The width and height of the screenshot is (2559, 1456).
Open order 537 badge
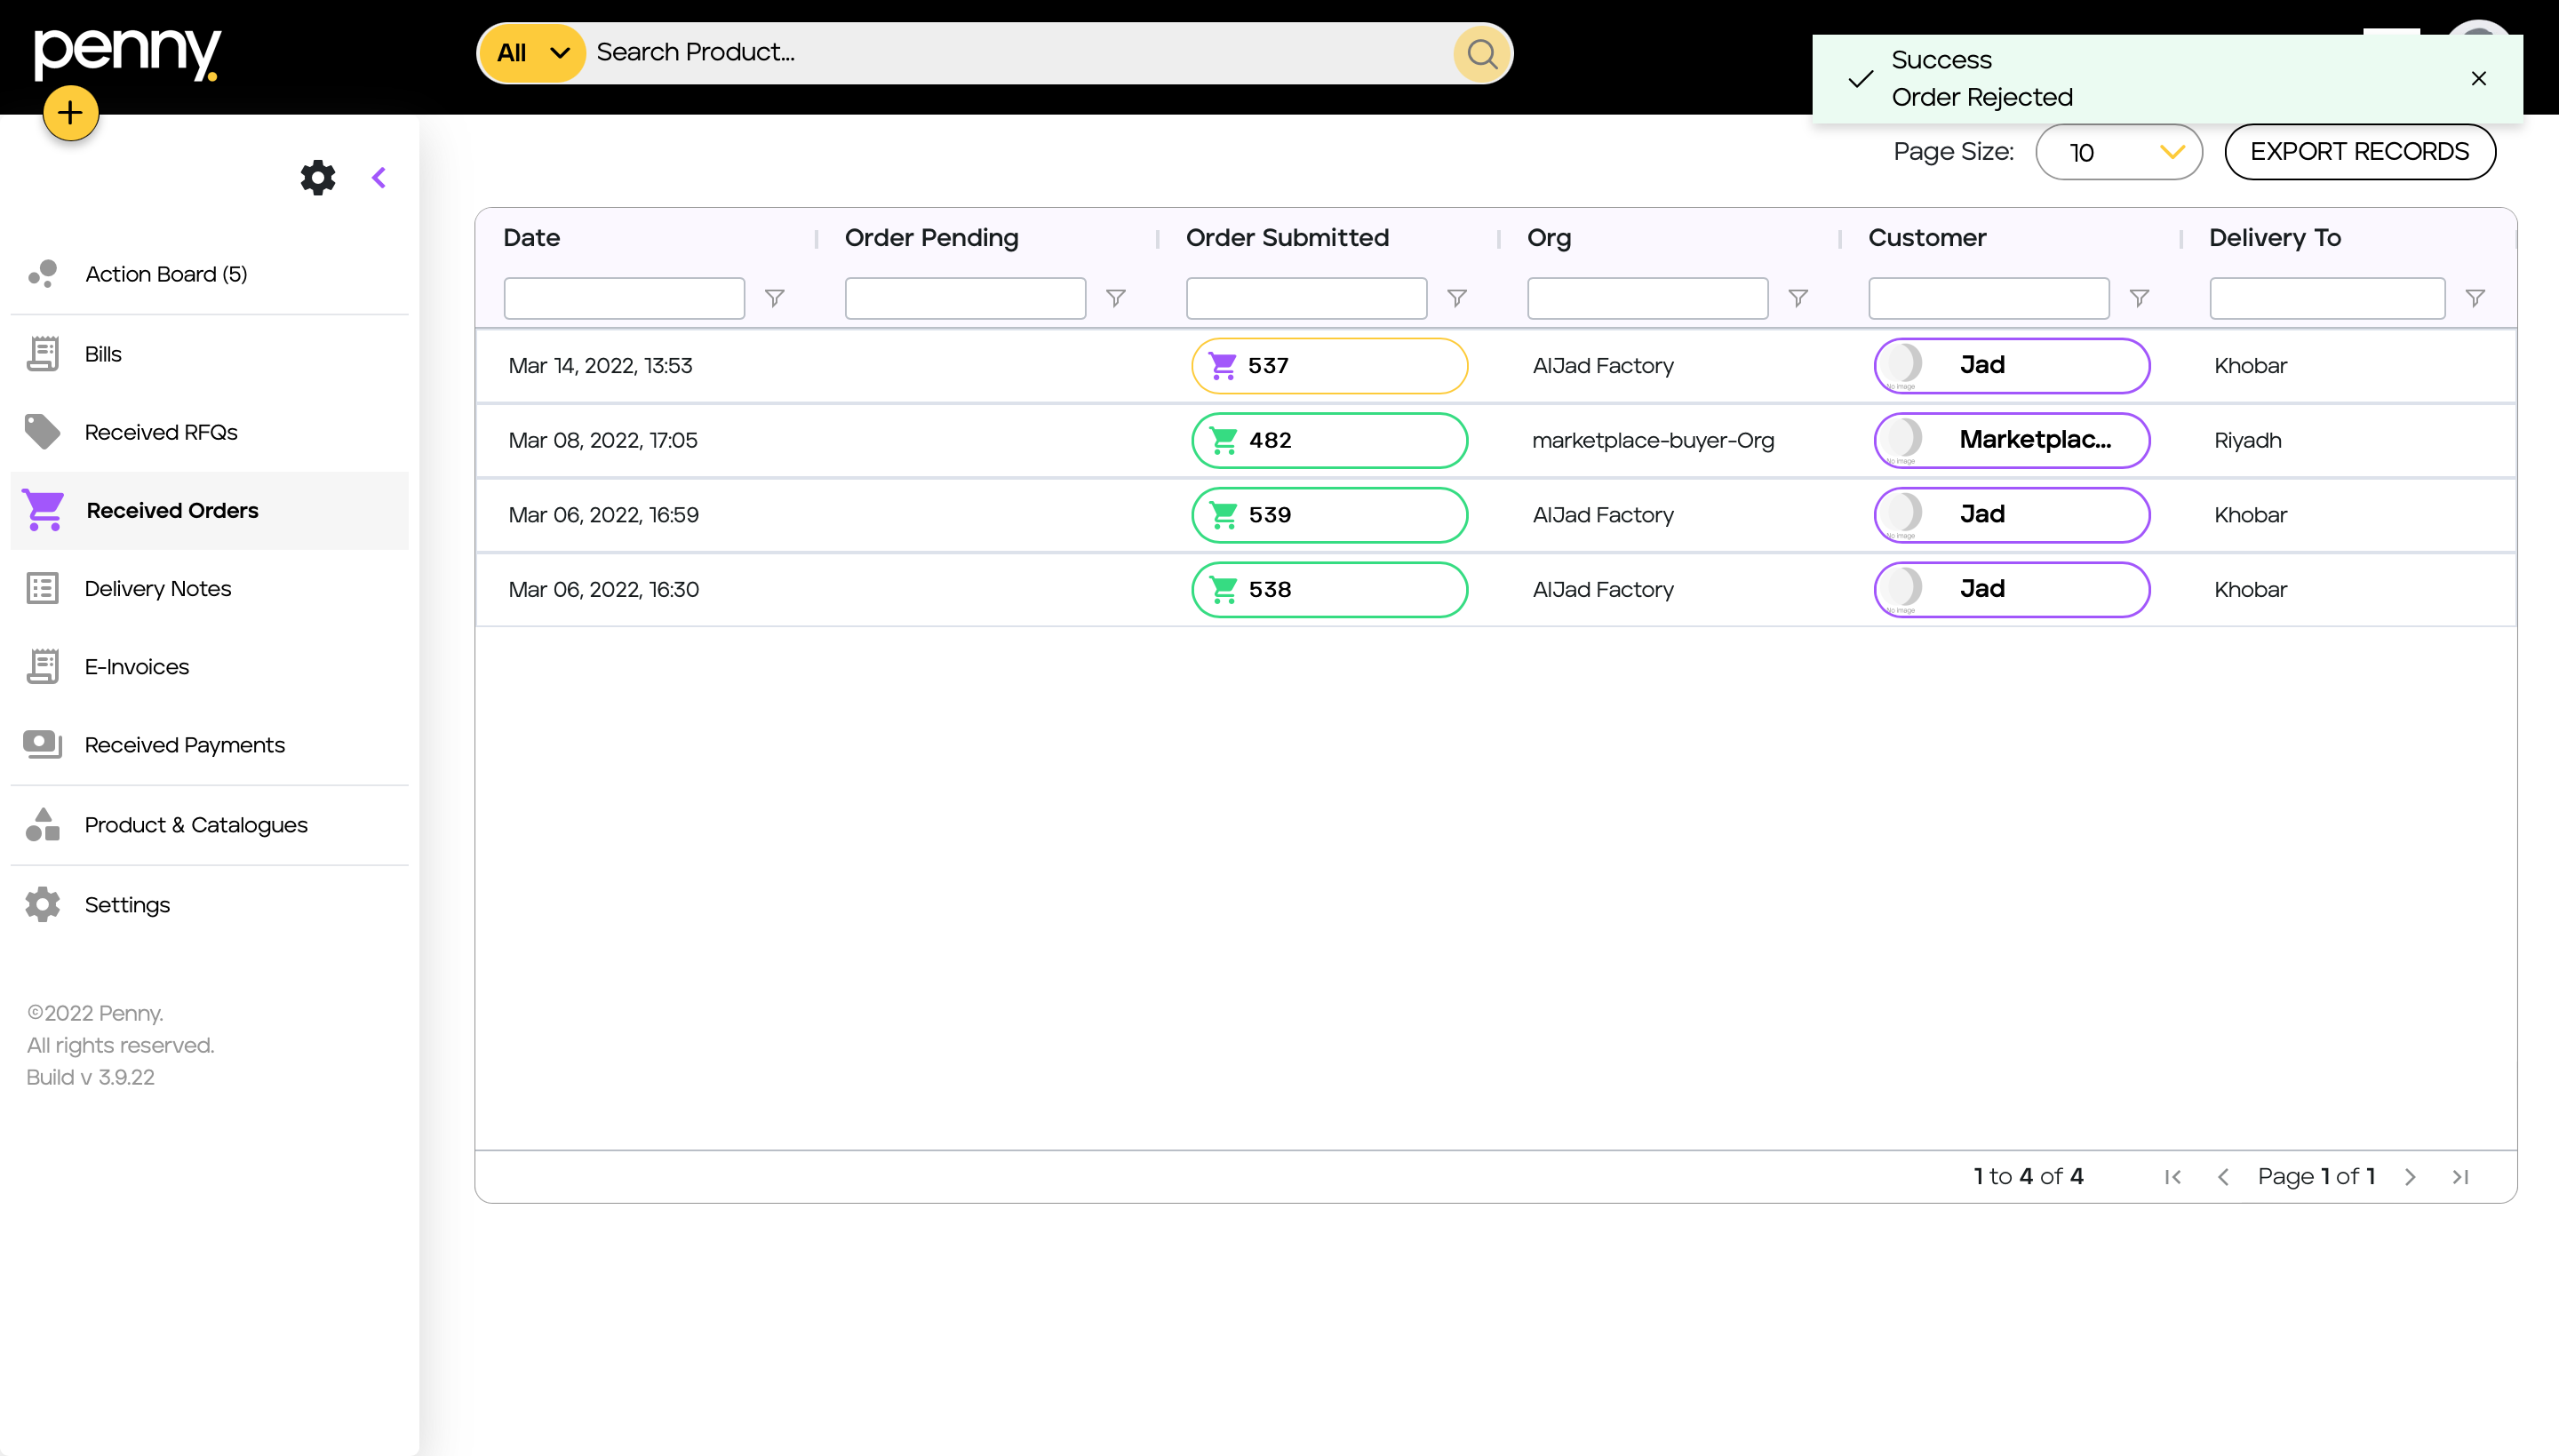(x=1329, y=366)
